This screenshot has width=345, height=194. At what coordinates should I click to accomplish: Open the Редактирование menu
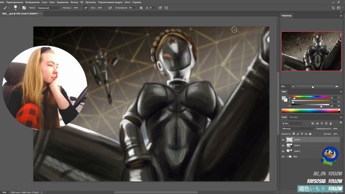pyautogui.click(x=15, y=2)
